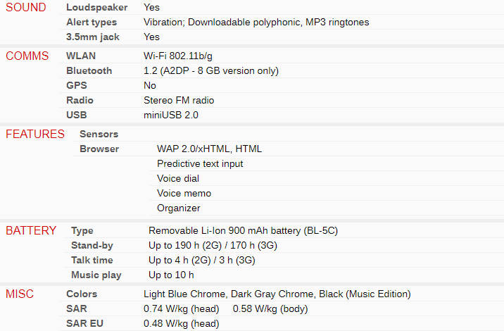Image resolution: width=504 pixels, height=331 pixels.
Task: Open the FEATURES section heading
Action: 35,134
